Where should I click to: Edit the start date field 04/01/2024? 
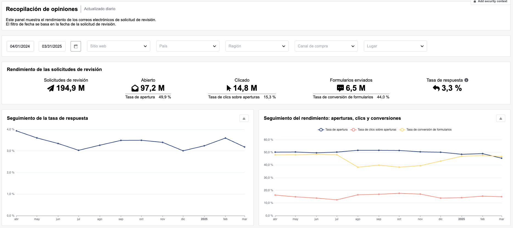[20, 46]
